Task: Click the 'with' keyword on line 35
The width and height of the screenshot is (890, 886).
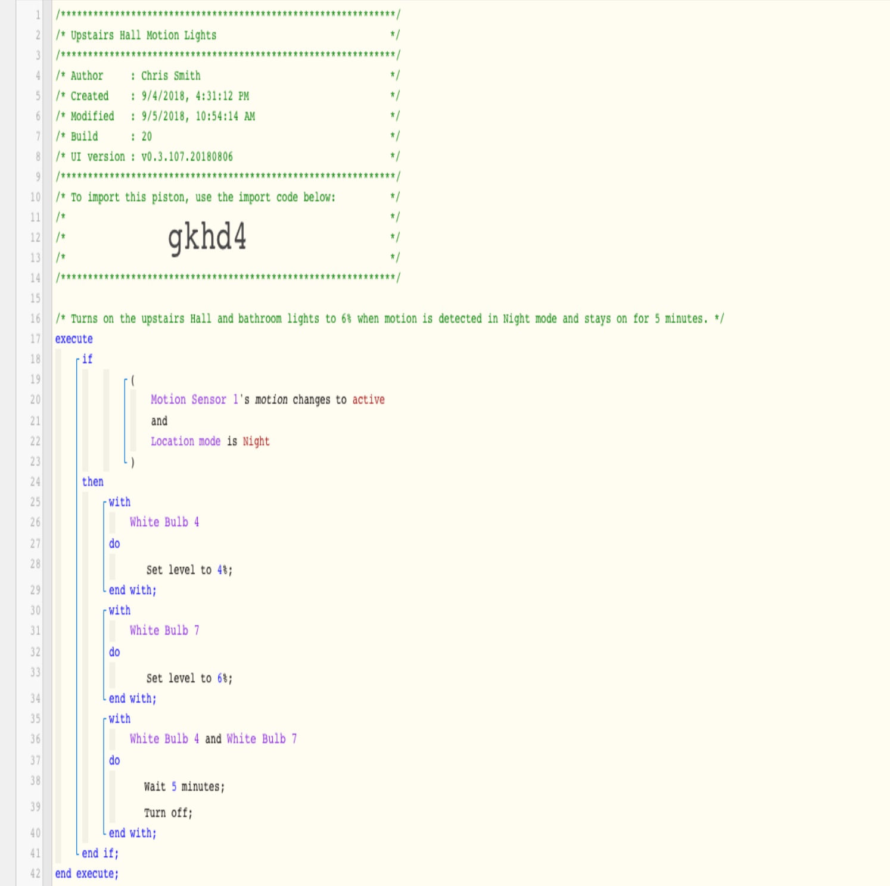Action: (x=119, y=719)
